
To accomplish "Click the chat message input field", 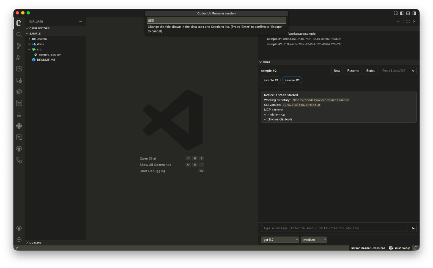I will tap(334, 228).
